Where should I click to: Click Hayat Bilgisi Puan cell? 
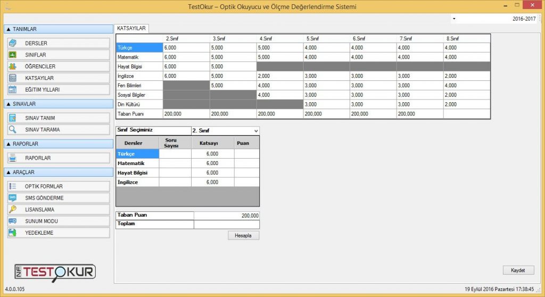click(x=246, y=173)
